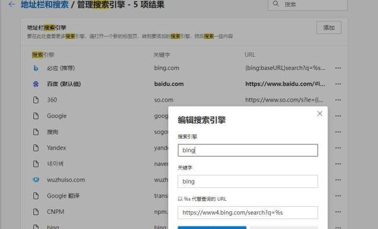Image resolution: width=378 pixels, height=229 pixels.
Task: Click the so.com keyword cell
Action: (x=164, y=100)
